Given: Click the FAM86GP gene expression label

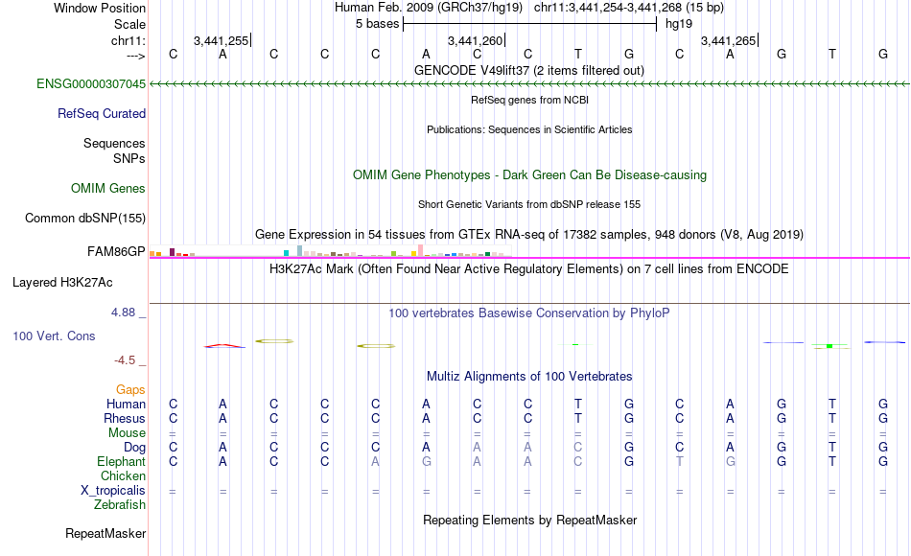Looking at the screenshot, I should [116, 251].
